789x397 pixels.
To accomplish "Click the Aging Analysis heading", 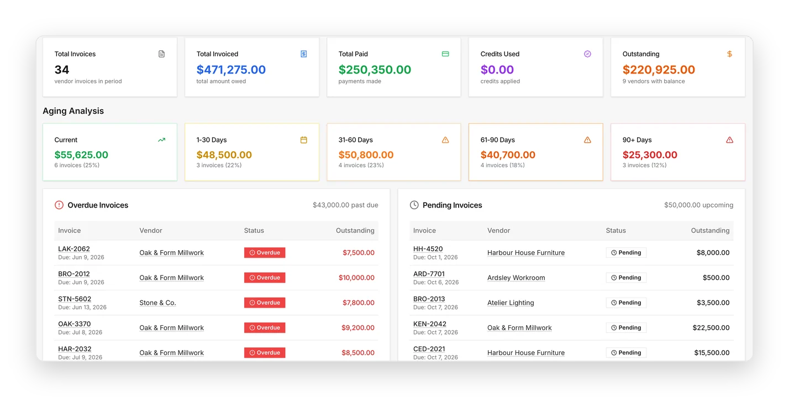I will [x=73, y=111].
